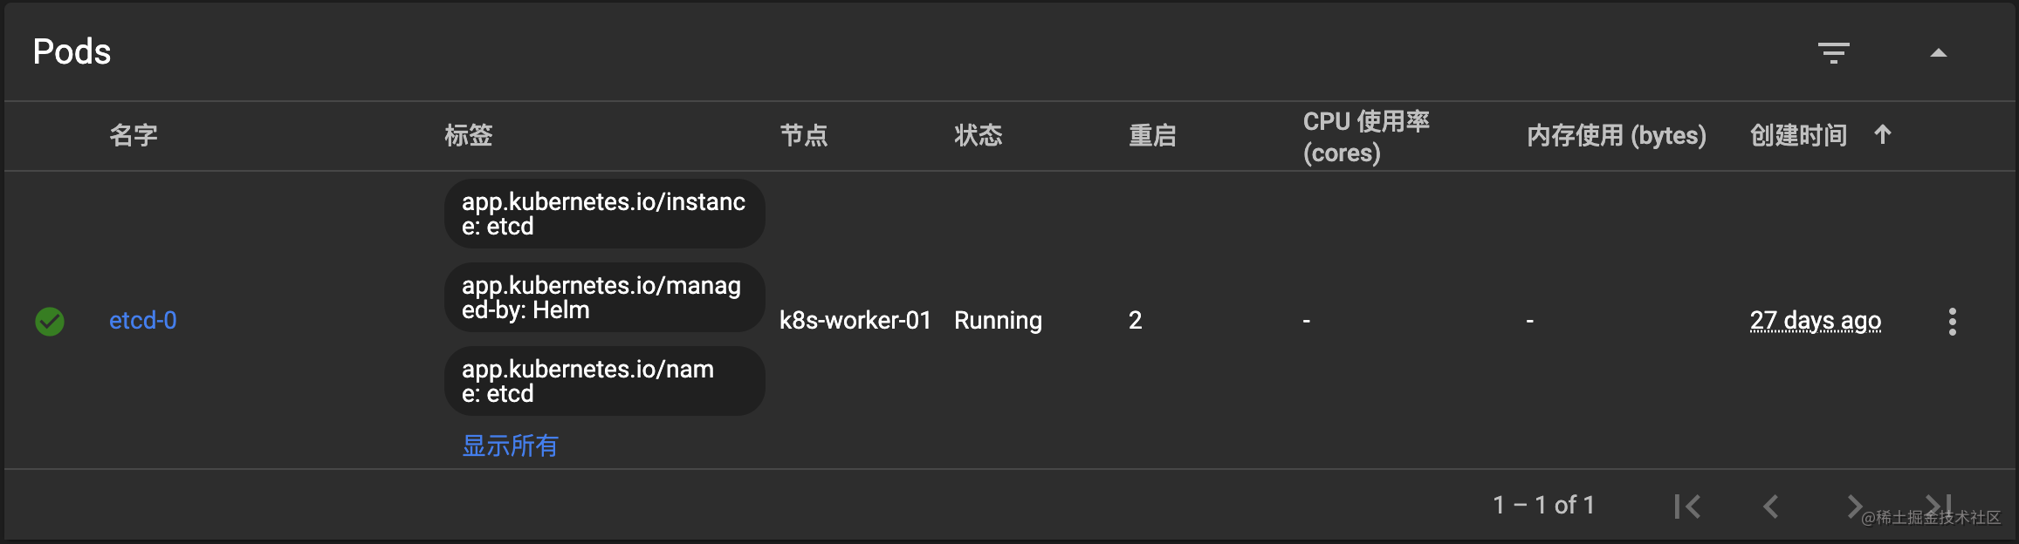Collapse the Pods card with caret arrow
The height and width of the screenshot is (544, 2019).
coord(1939,53)
